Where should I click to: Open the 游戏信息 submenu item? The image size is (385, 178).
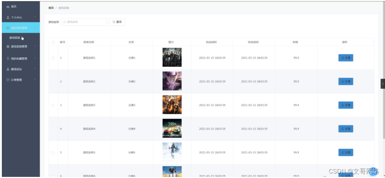(x=15, y=38)
